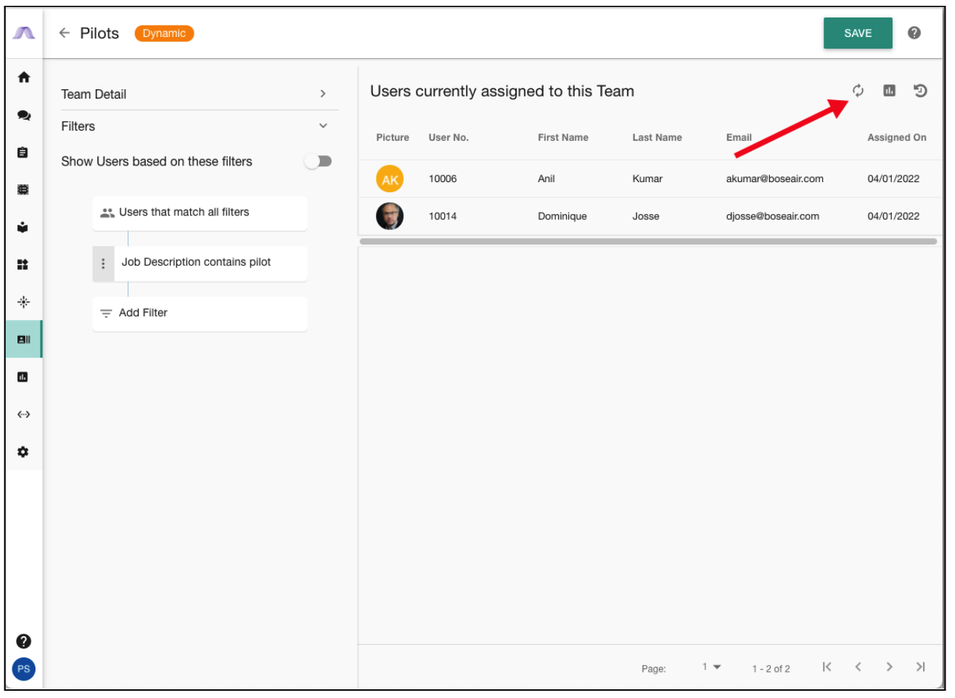Go to the last page of results

point(920,667)
